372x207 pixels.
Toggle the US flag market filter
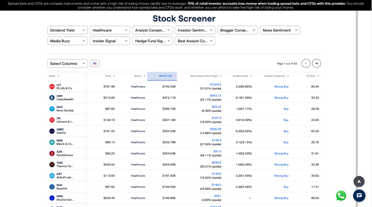95,64
